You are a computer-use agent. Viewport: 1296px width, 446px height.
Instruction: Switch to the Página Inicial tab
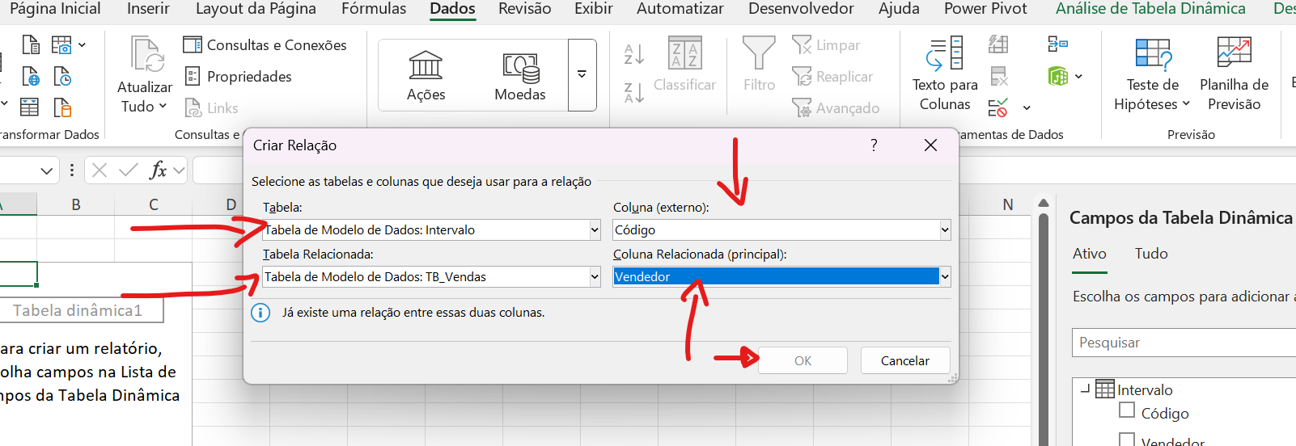[55, 9]
